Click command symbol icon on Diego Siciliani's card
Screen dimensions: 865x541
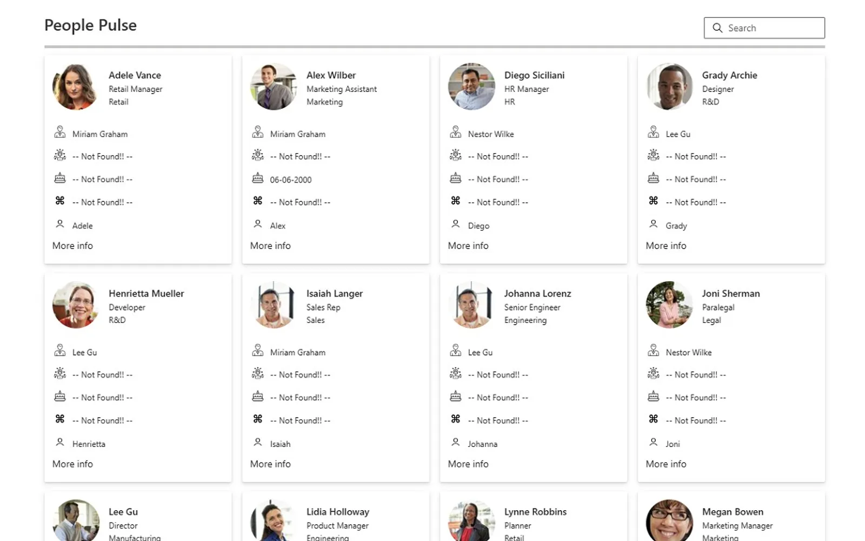click(x=456, y=201)
